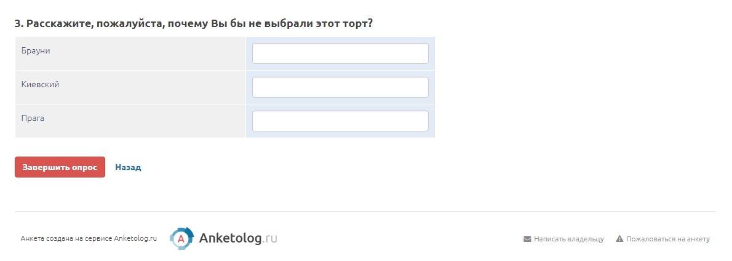The image size is (732, 261).
Task: Open the Написать владельцу link
Action: click(x=568, y=239)
